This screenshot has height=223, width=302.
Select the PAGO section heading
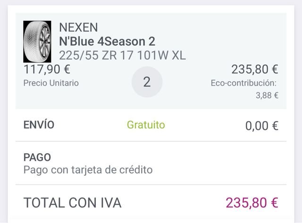click(x=37, y=157)
